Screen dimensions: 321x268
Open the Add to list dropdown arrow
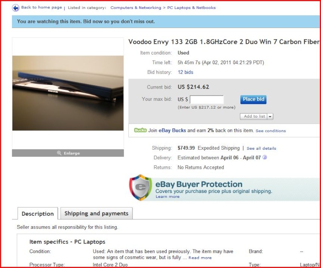tap(270, 116)
